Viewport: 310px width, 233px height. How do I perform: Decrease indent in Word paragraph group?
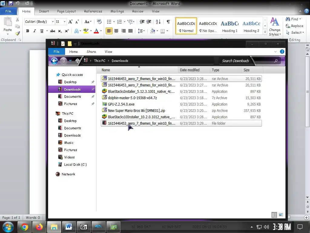coord(142,22)
